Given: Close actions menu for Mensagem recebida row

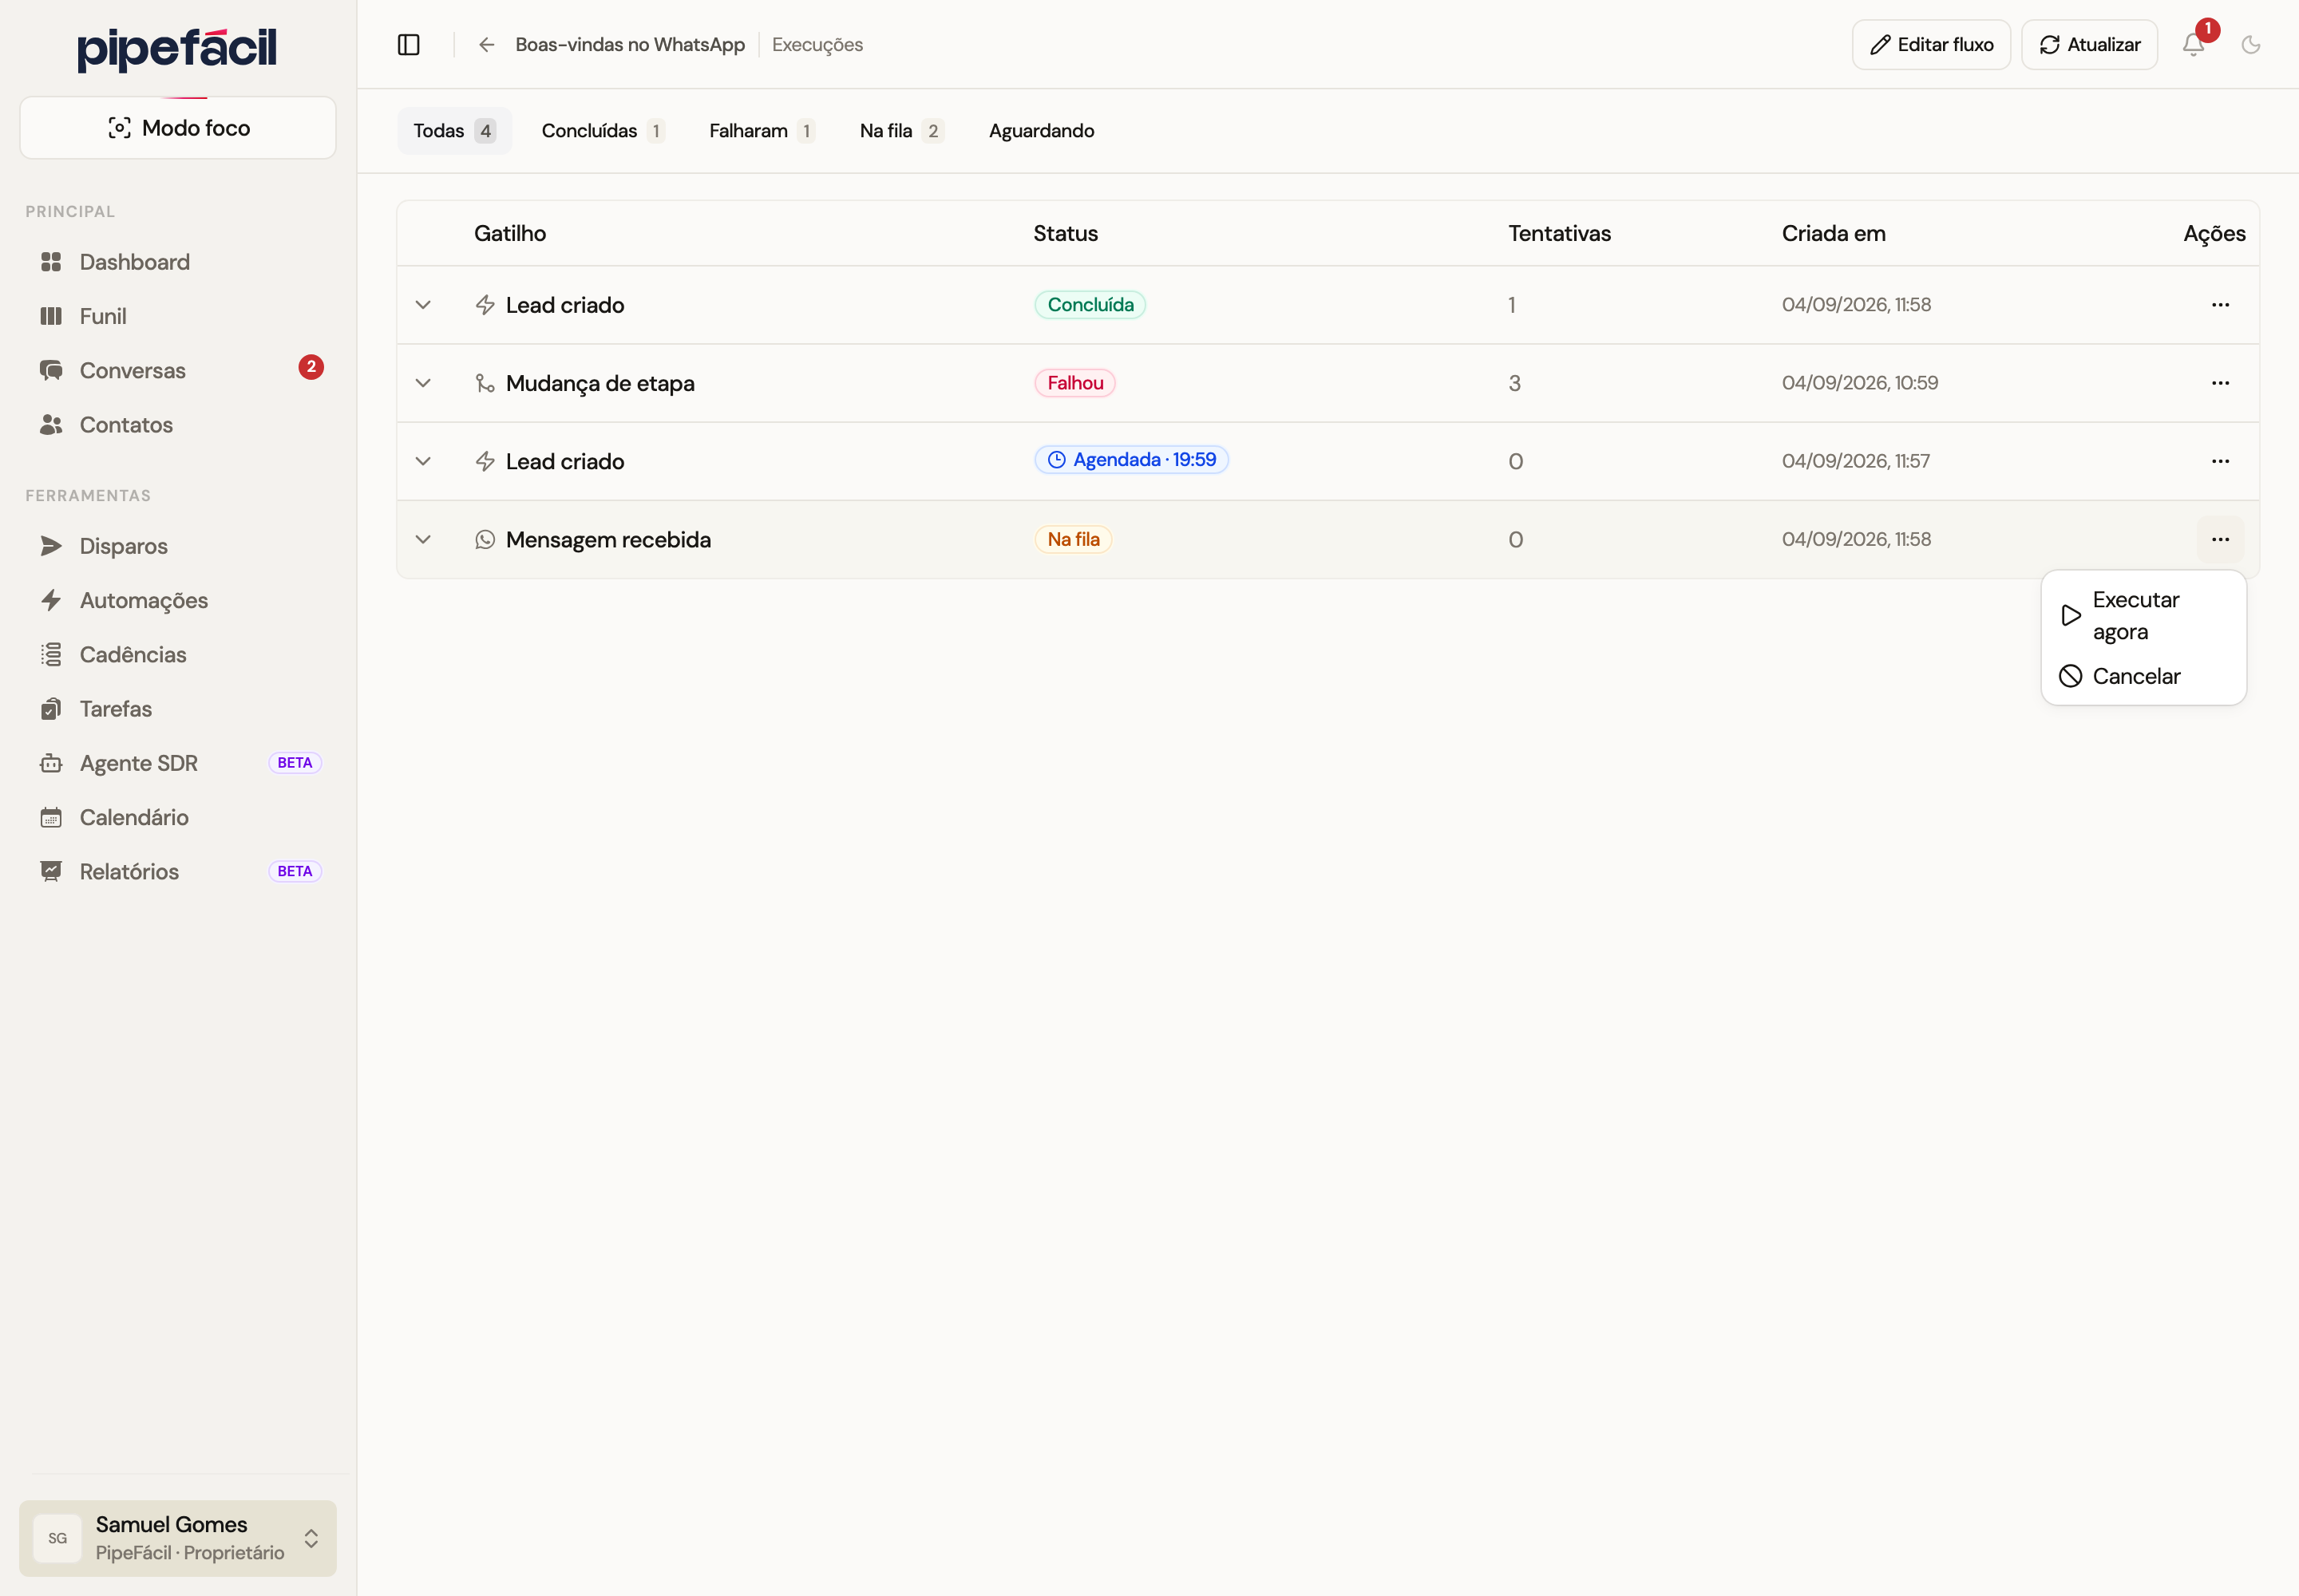Looking at the screenshot, I should coord(2220,539).
